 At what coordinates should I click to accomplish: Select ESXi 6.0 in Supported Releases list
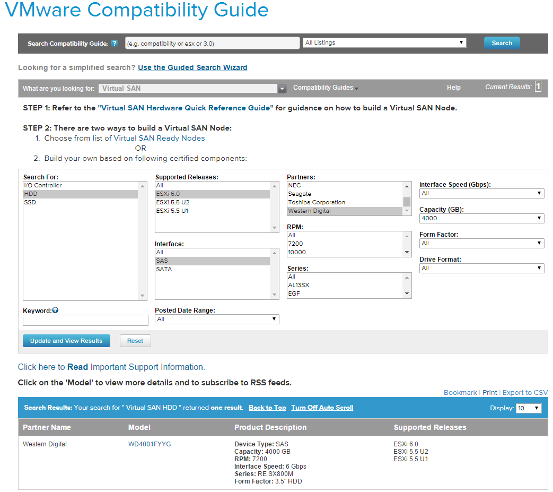click(213, 194)
